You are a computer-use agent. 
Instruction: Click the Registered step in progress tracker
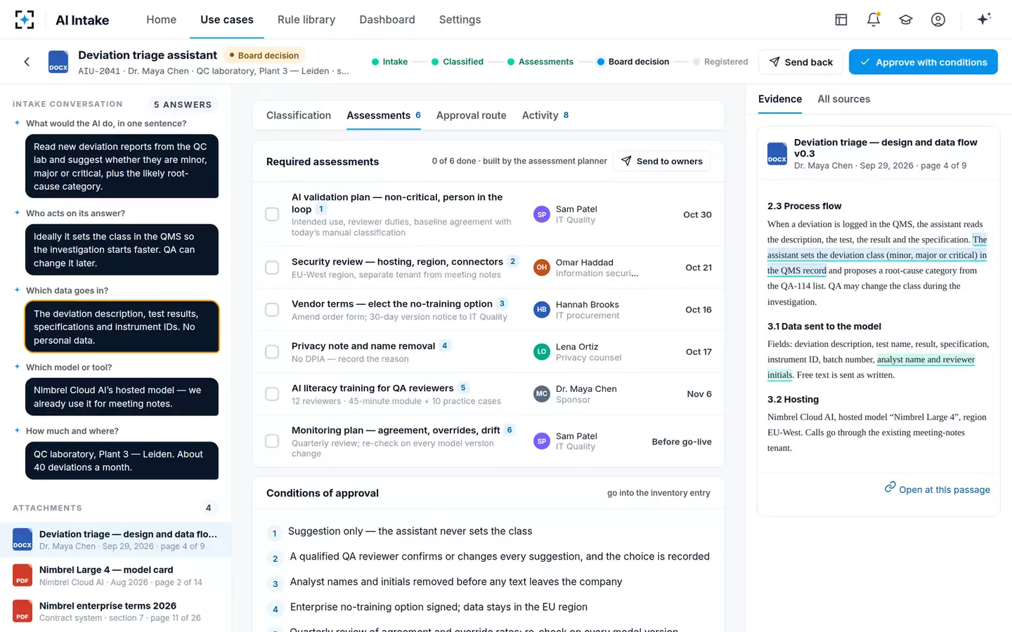[x=720, y=62]
